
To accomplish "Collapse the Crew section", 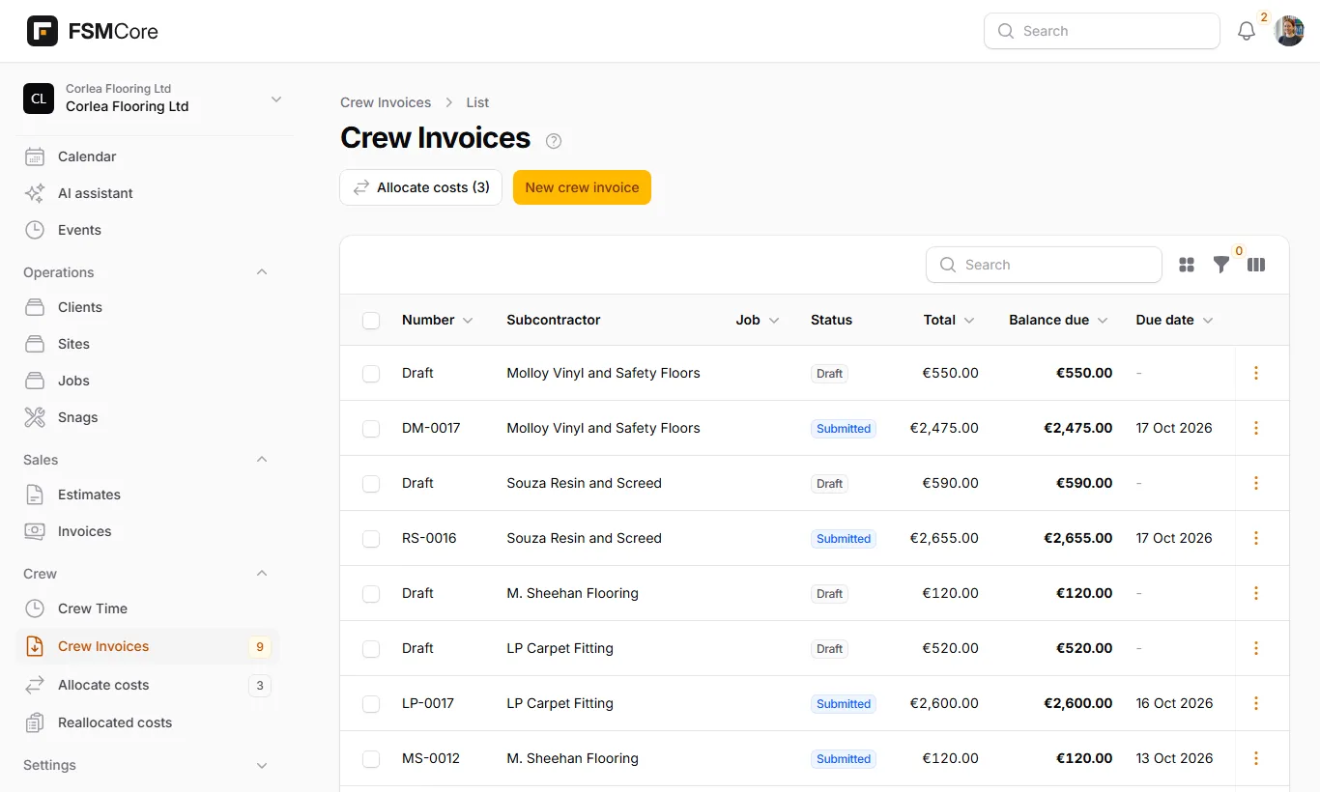I will pos(262,574).
